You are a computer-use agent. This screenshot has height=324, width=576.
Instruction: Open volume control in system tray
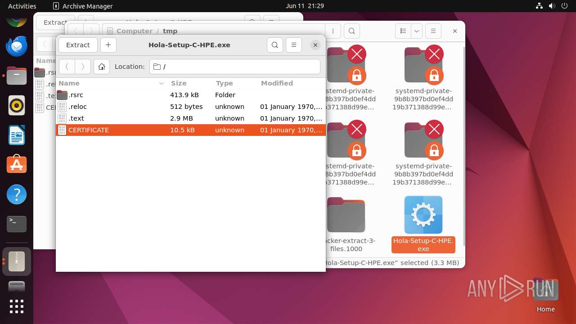click(x=552, y=6)
